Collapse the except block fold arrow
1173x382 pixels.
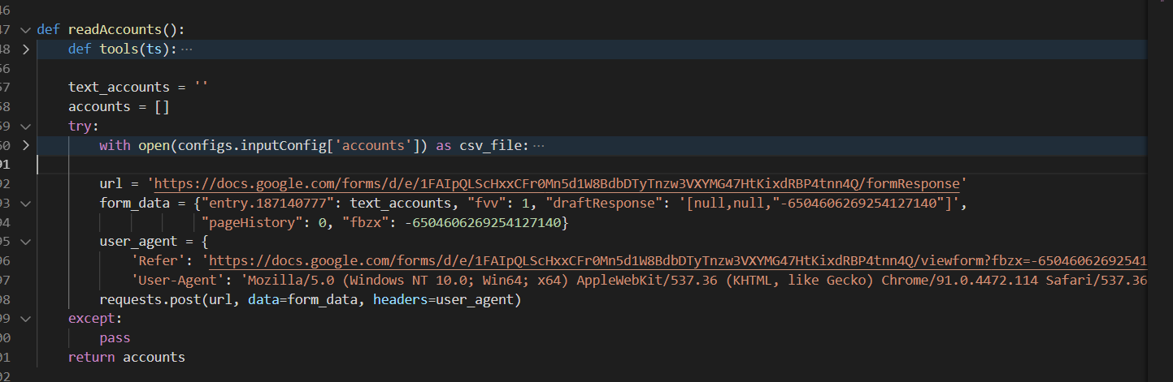[x=26, y=319]
